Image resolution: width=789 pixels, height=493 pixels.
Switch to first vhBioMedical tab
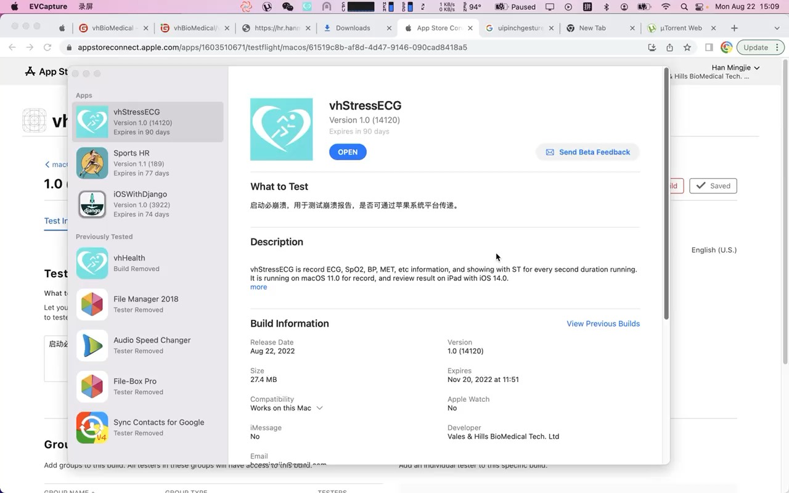pos(113,28)
